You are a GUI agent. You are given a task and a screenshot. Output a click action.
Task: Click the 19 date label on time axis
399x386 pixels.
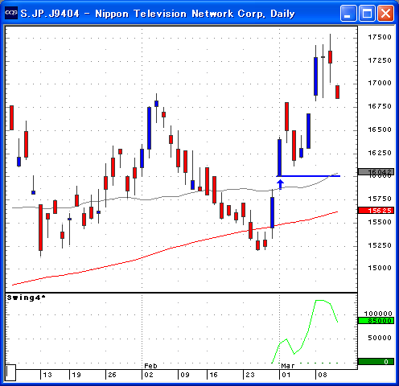click(76, 375)
